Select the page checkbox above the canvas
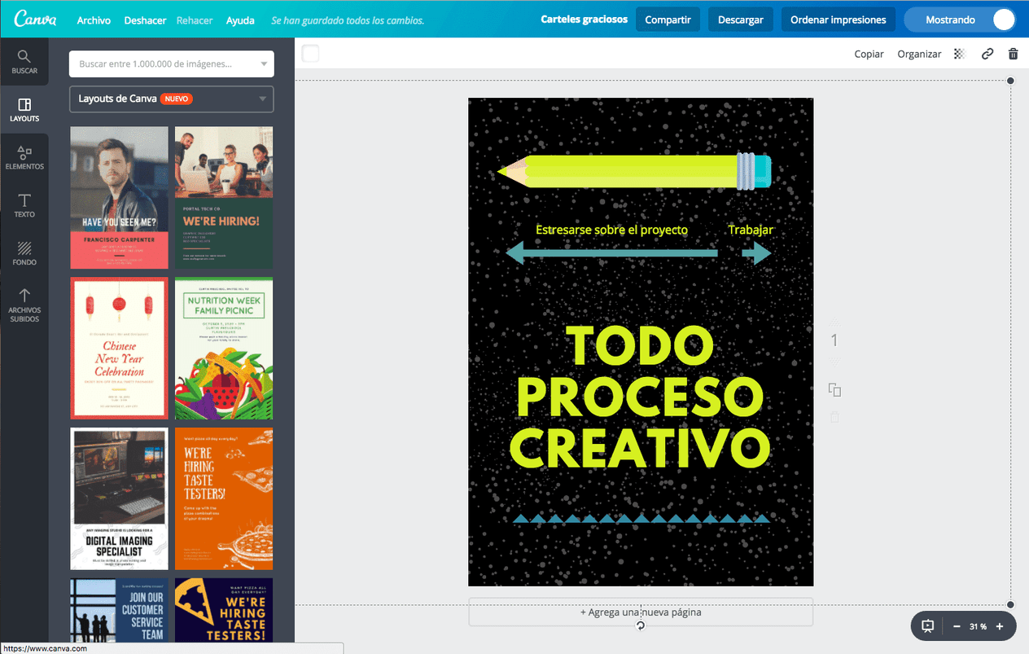 [x=310, y=53]
